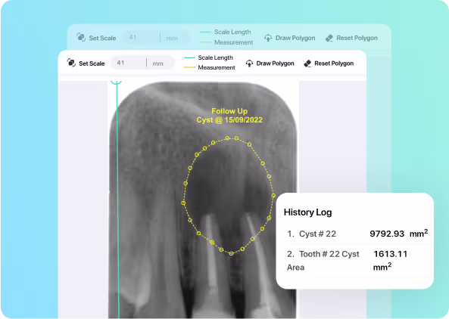Image resolution: width=449 pixels, height=319 pixels.
Task: Click the Set Scale label in front toolbar
Action: point(92,63)
